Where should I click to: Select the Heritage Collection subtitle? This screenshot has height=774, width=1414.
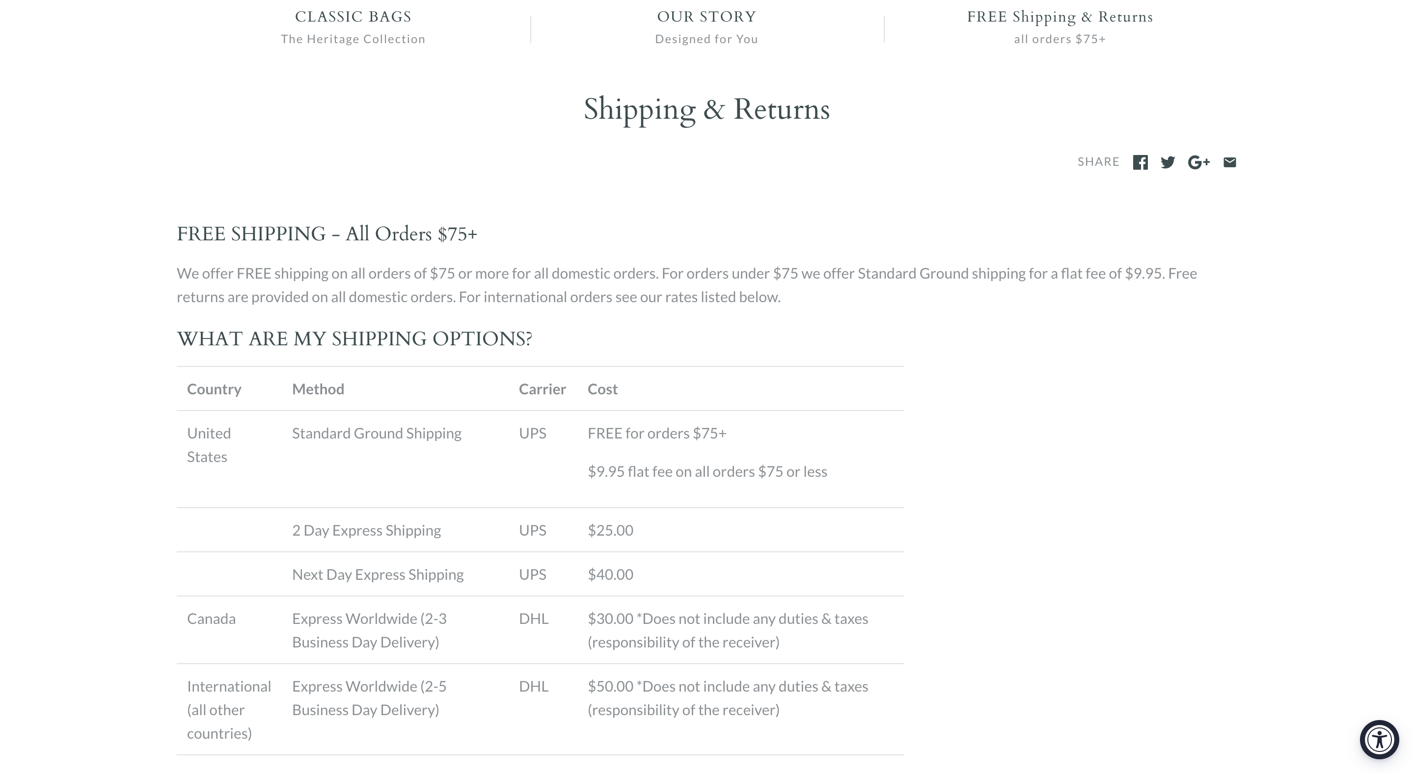[x=353, y=39]
